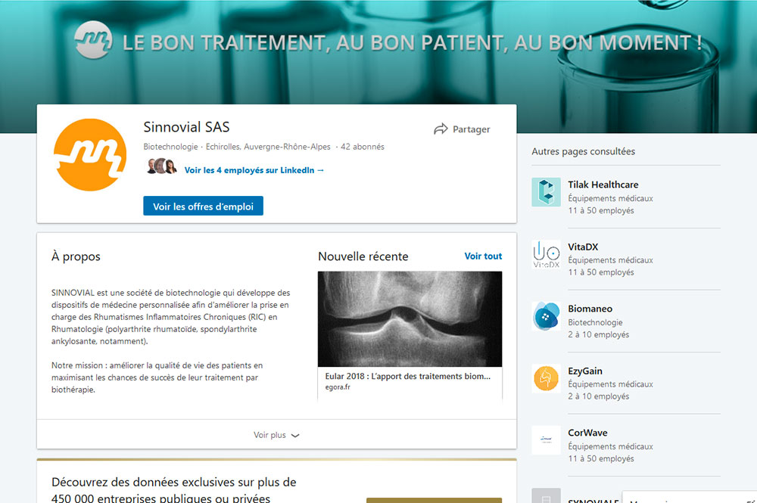Open the EzyGain logo

click(x=546, y=378)
